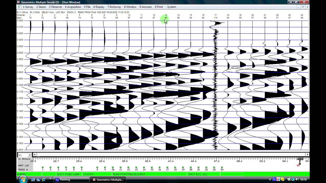
Task: Select trace marker 19 triangle
Action: pos(183,167)
